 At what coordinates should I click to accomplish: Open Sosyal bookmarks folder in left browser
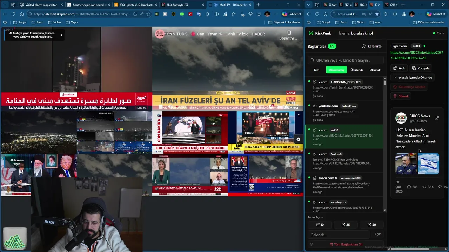point(20,22)
